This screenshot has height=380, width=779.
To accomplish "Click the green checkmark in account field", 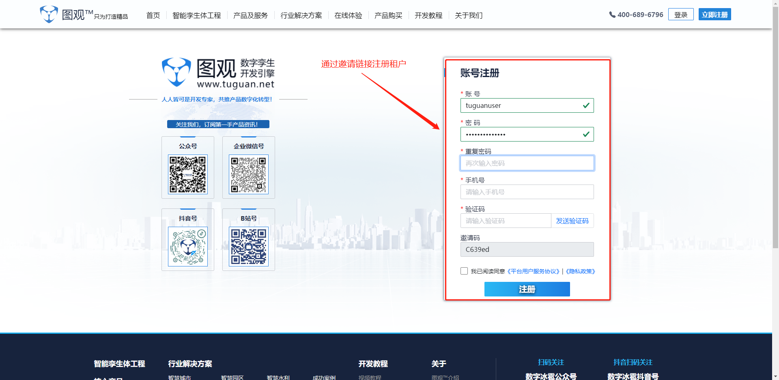I will coord(586,105).
